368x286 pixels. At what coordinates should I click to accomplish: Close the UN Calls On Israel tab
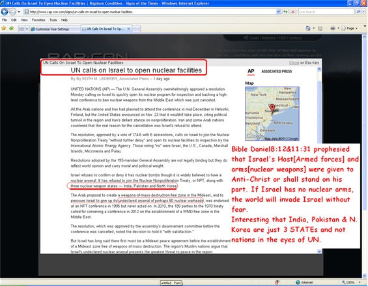click(x=128, y=29)
